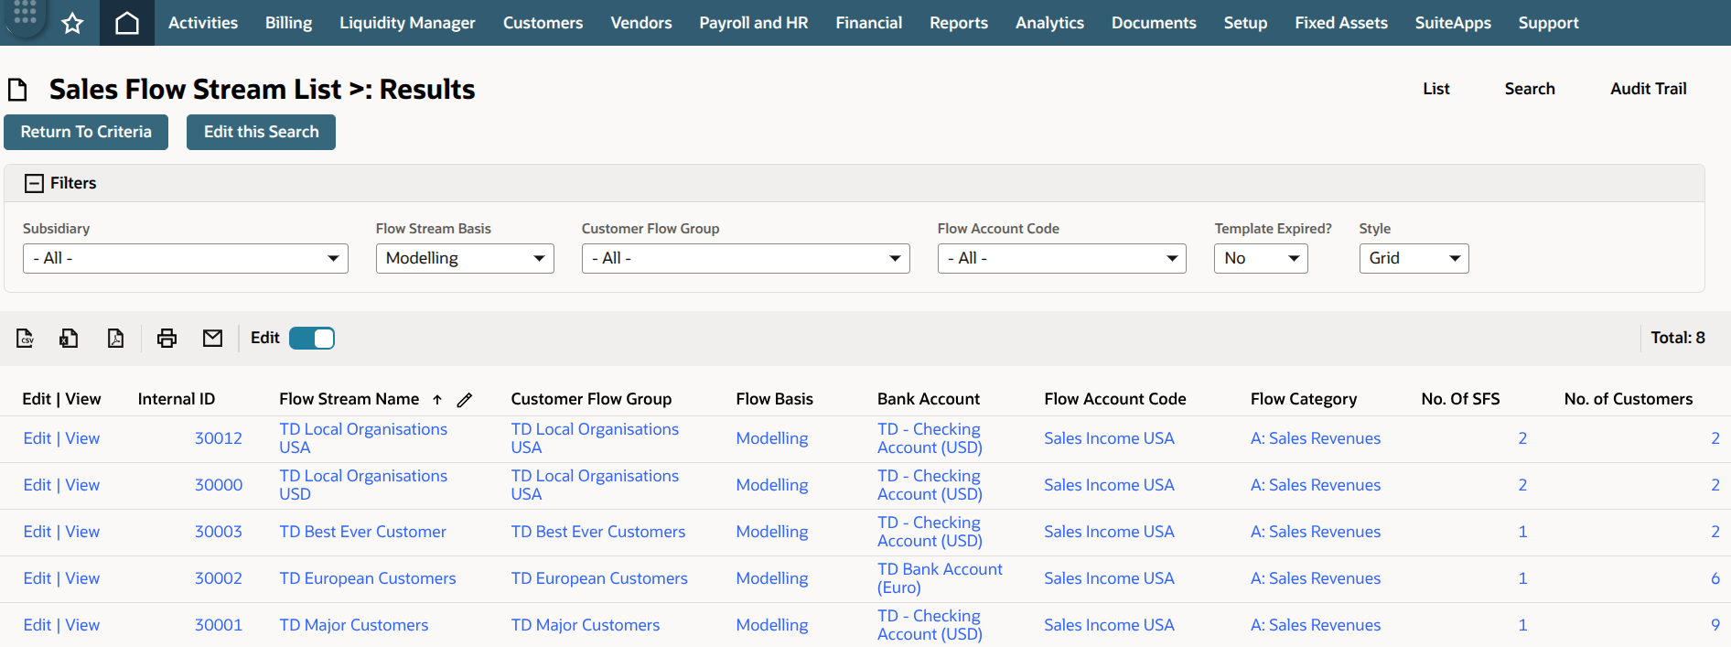Open the Audit Trail link
This screenshot has width=1731, height=647.
1648,89
